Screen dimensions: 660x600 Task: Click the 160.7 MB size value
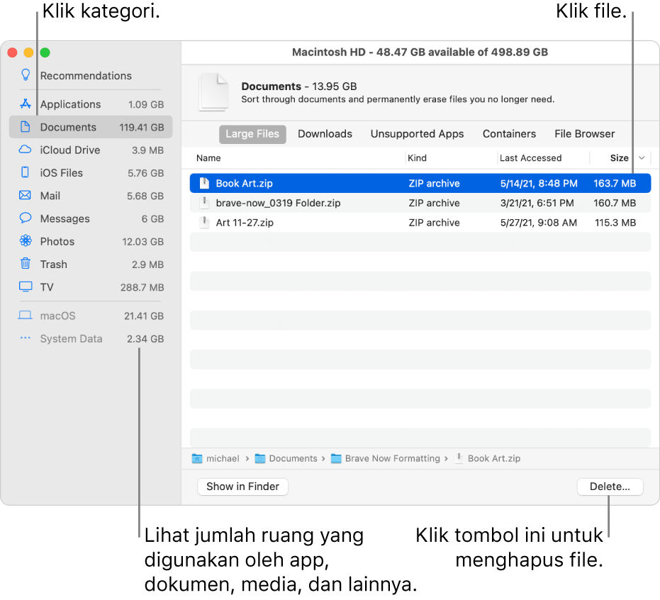tap(615, 203)
